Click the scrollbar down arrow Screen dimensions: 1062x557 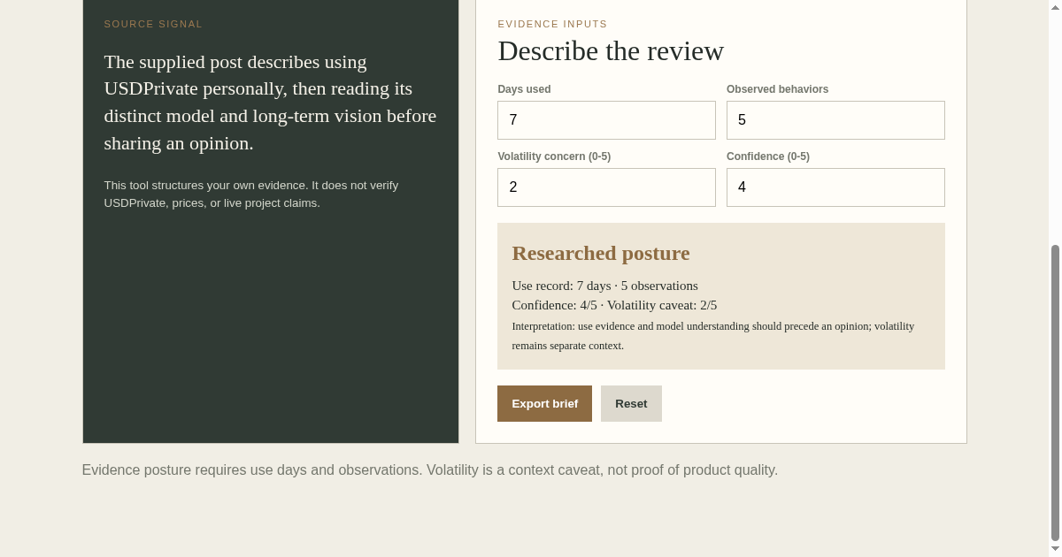coord(1055,549)
